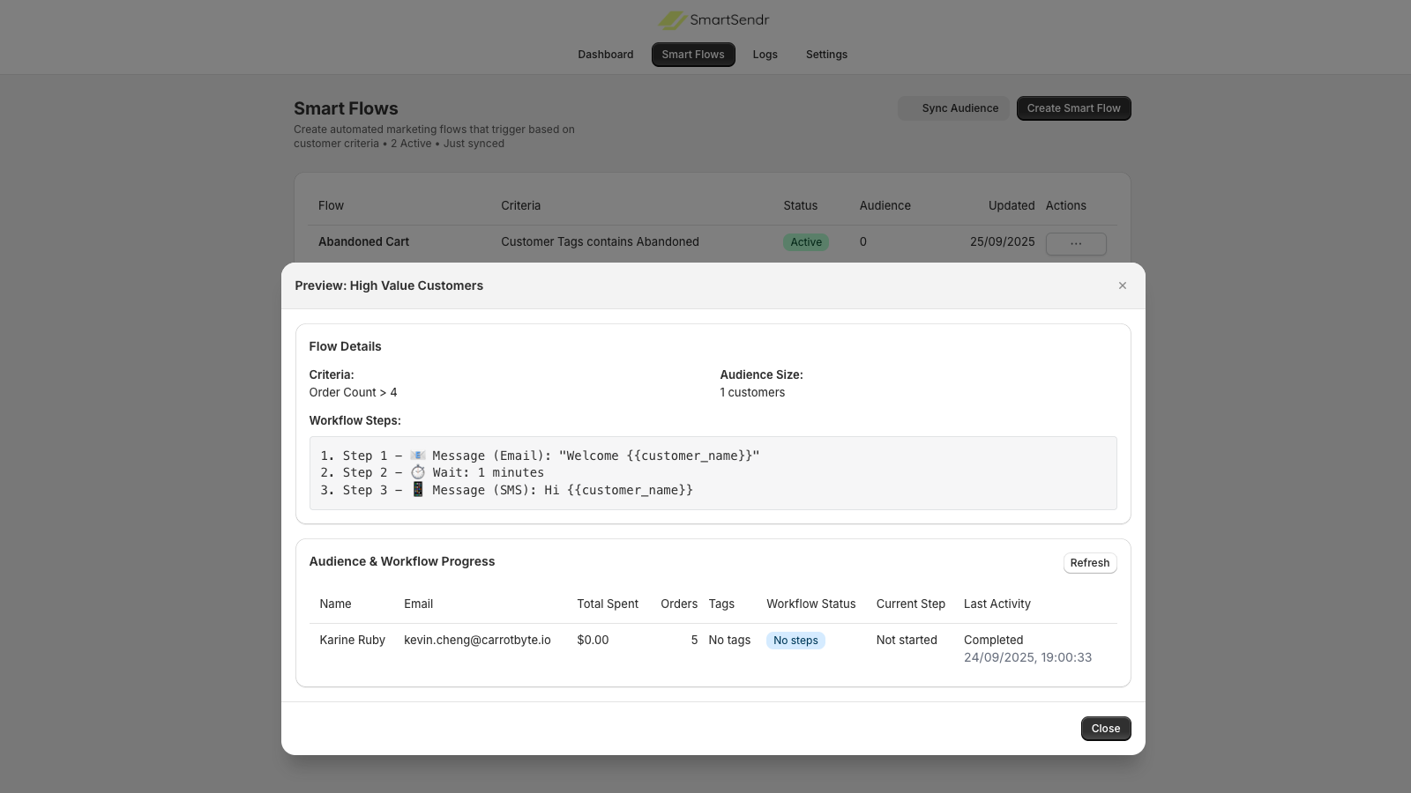This screenshot has height=793, width=1411.
Task: Click the Step 2 Wait 1 minutes line
Action: coord(432,472)
